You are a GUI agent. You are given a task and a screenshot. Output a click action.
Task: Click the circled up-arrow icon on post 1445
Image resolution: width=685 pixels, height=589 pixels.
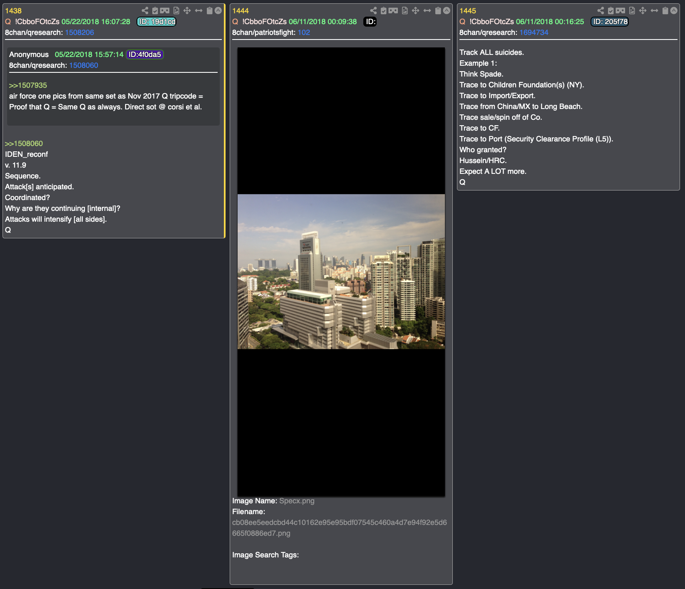tap(674, 11)
